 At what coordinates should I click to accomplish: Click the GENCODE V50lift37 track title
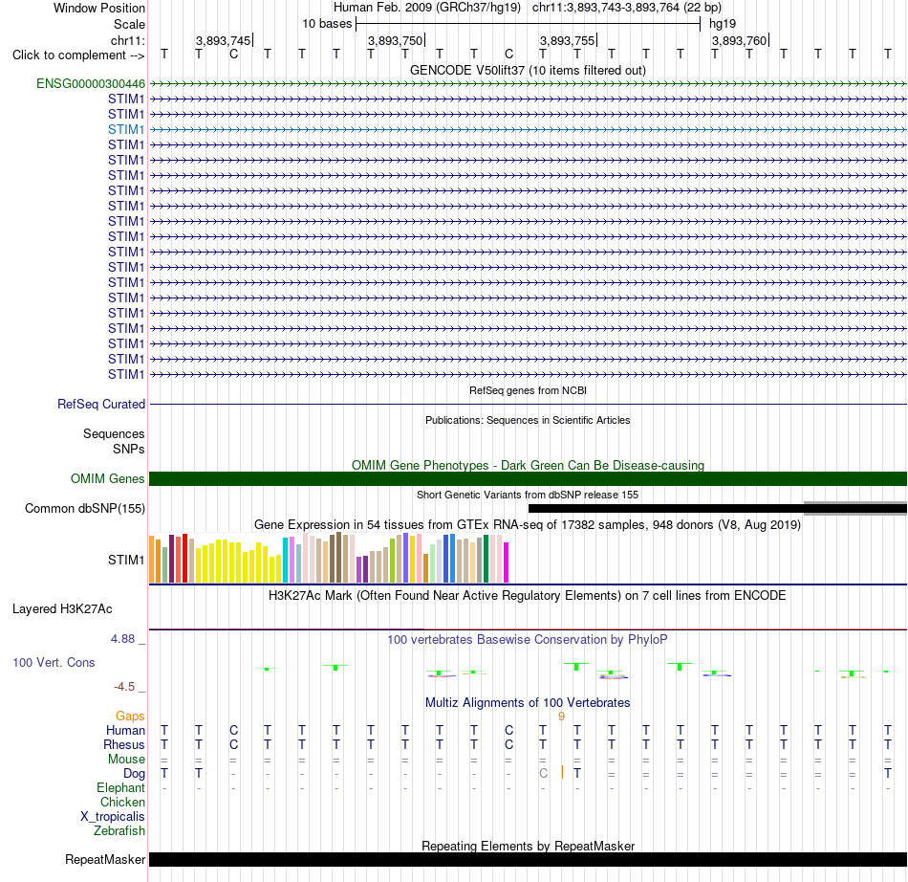pyautogui.click(x=529, y=70)
